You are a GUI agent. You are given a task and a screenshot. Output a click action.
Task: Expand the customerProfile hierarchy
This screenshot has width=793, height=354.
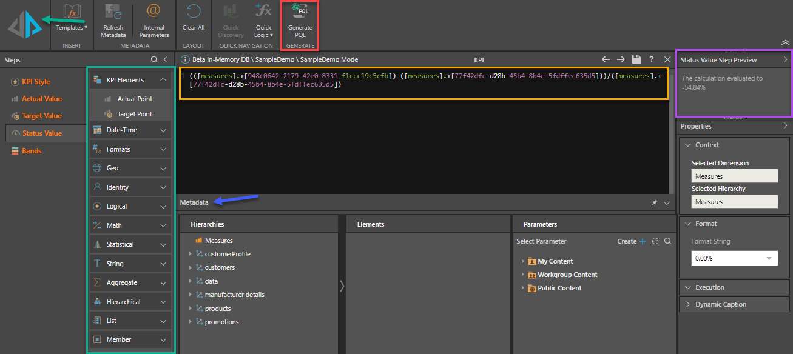tap(191, 254)
